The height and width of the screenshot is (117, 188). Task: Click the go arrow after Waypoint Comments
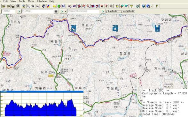[103, 11]
